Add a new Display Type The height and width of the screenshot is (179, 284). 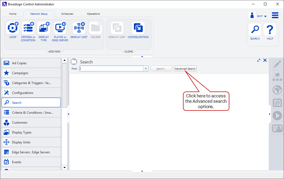click(44, 28)
